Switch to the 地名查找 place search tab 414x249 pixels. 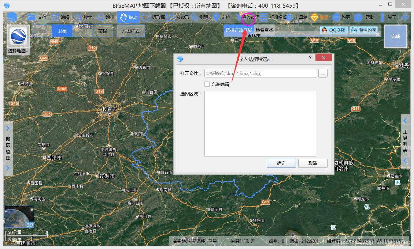[x=264, y=30]
